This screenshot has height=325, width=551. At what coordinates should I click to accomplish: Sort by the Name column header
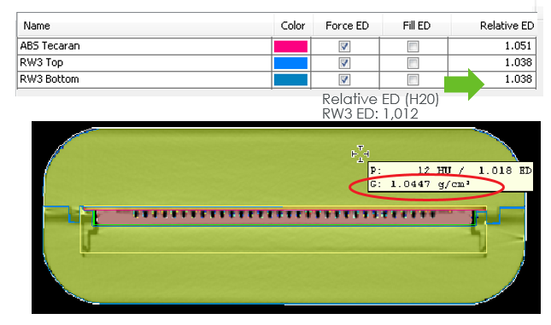[x=37, y=26]
